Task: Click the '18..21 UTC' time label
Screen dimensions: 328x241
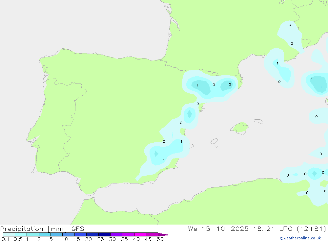Action: pyautogui.click(x=272, y=229)
